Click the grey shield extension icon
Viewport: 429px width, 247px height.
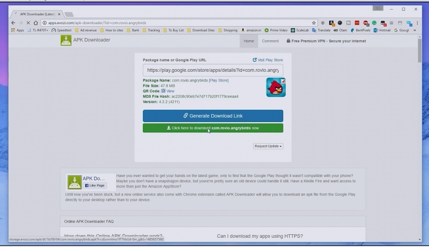[x=323, y=23]
